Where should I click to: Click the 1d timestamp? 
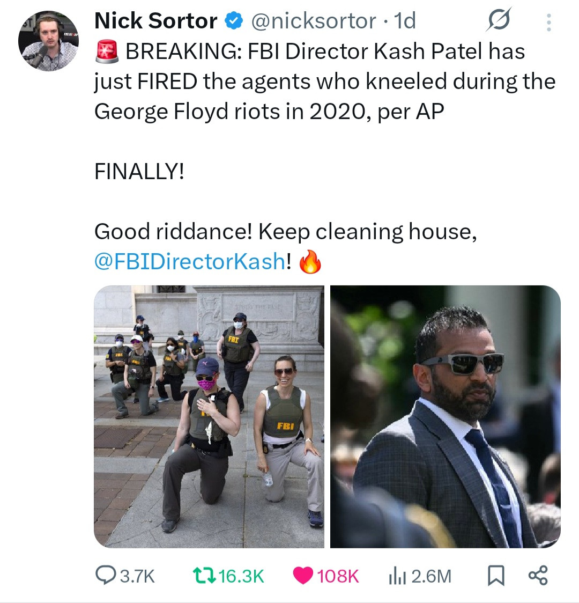click(405, 21)
